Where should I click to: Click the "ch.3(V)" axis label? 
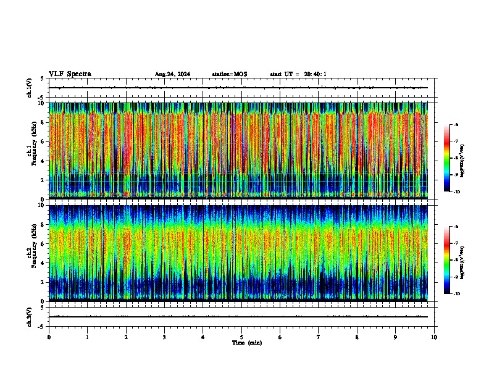pos(29,317)
